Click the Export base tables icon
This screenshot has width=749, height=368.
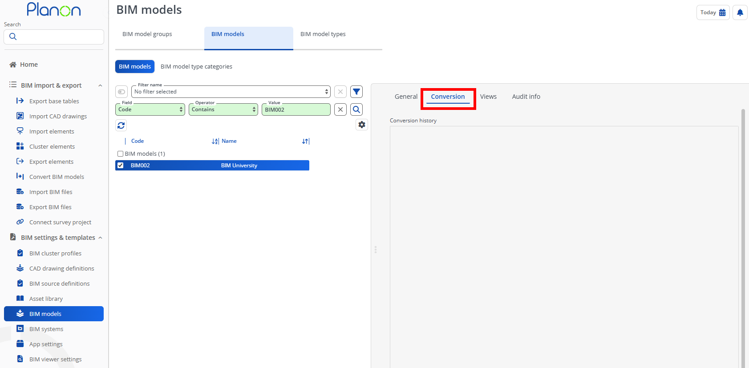(20, 101)
